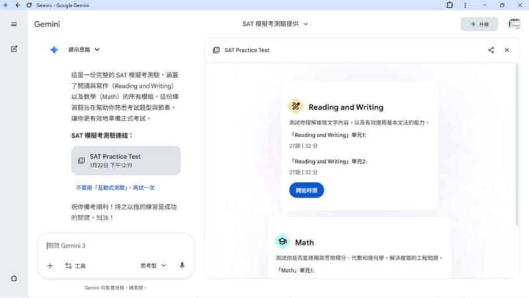Go back with the browser back arrow

point(18,5)
